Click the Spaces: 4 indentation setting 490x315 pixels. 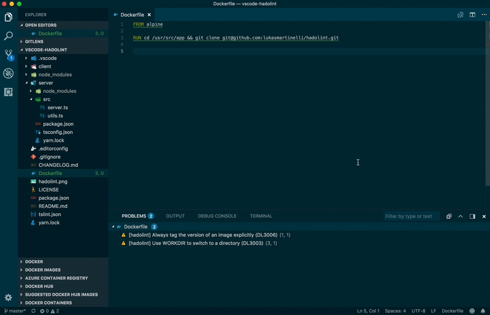(x=395, y=311)
